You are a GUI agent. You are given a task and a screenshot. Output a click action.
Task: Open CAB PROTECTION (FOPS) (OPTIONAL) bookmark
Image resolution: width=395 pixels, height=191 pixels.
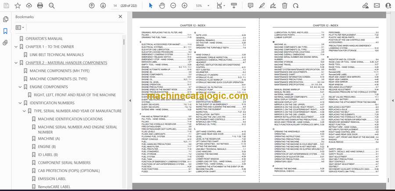coord(69,171)
